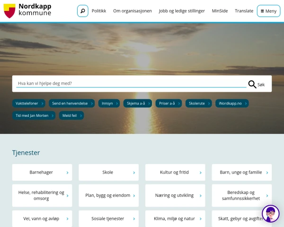Open the Skolerute shortcut
Screen dimensions: 284x227
199,104
